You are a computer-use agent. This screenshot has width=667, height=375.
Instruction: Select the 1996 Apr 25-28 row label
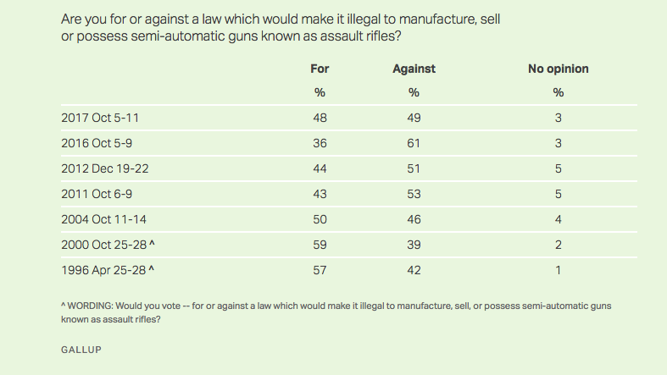pyautogui.click(x=105, y=270)
